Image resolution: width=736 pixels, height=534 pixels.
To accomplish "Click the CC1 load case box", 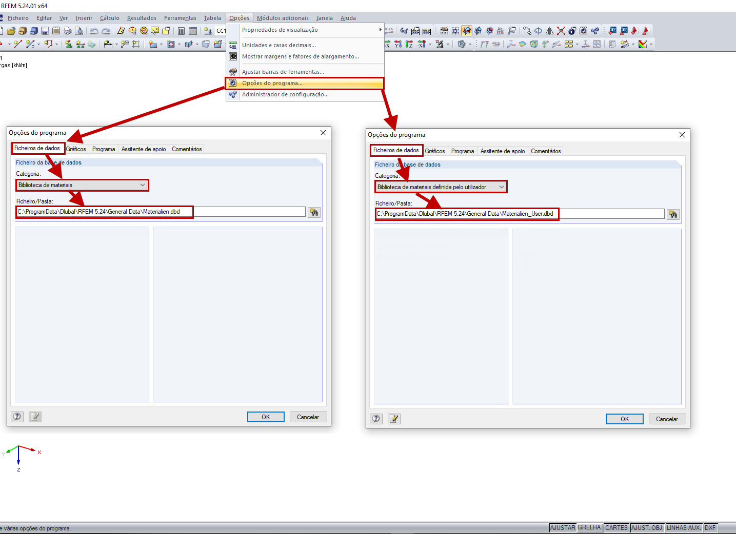I will 221,31.
